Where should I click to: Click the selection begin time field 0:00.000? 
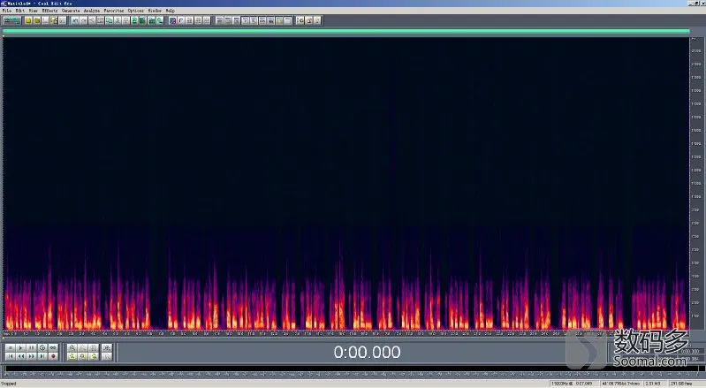689,351
